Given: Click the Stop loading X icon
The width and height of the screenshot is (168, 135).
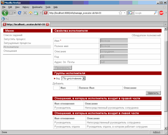Looking at the screenshot, I should coord(25,13).
